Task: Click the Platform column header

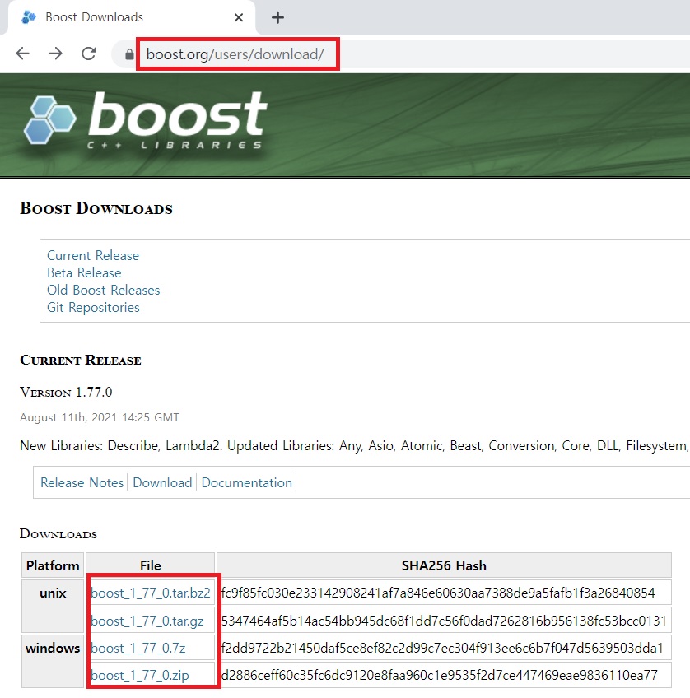Action: tap(53, 565)
